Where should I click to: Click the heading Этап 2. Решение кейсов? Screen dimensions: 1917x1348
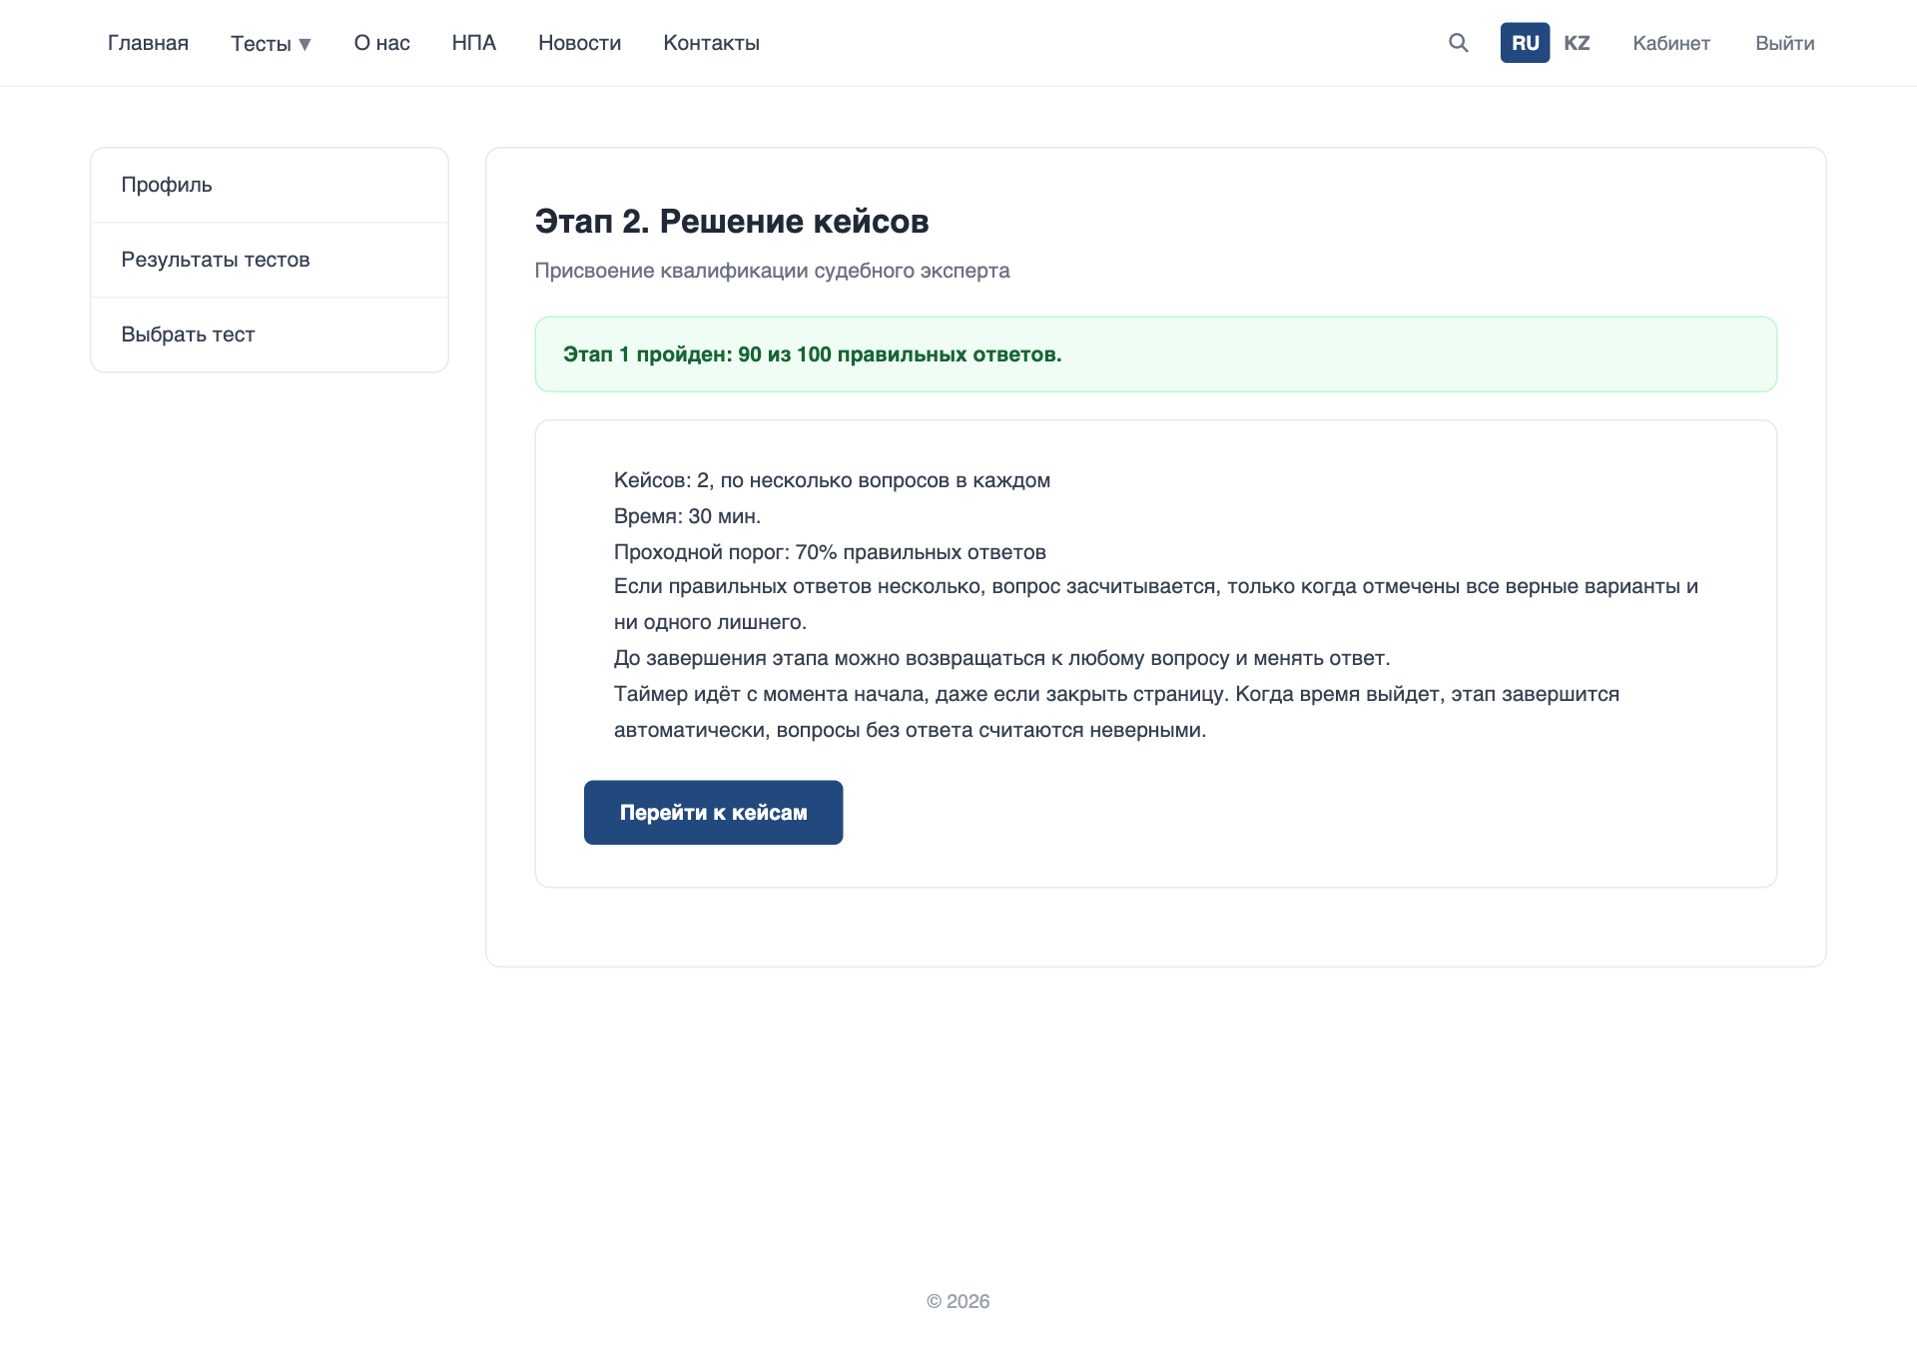[x=732, y=221]
